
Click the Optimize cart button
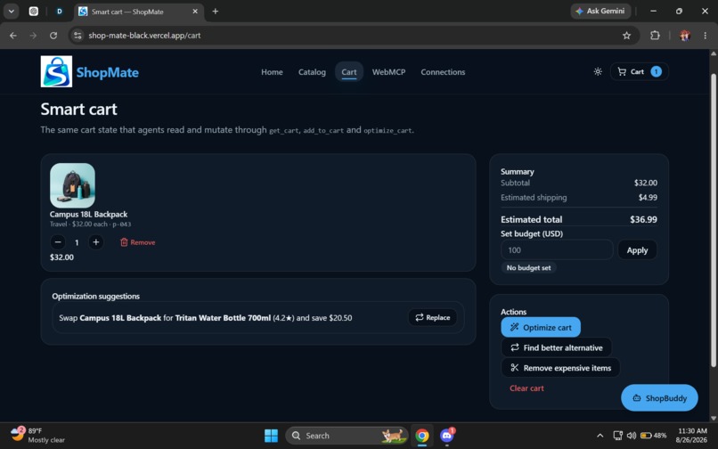(541, 327)
